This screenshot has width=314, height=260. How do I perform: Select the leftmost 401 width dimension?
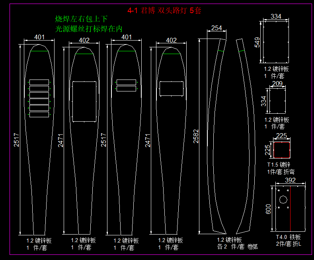pyautogui.click(x=39, y=37)
